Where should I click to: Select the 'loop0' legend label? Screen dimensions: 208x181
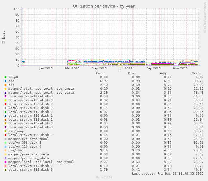[x=13, y=77]
